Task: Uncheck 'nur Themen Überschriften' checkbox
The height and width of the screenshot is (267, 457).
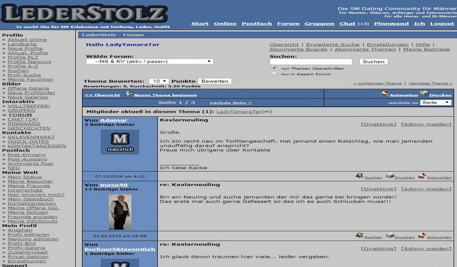Action: [x=274, y=68]
